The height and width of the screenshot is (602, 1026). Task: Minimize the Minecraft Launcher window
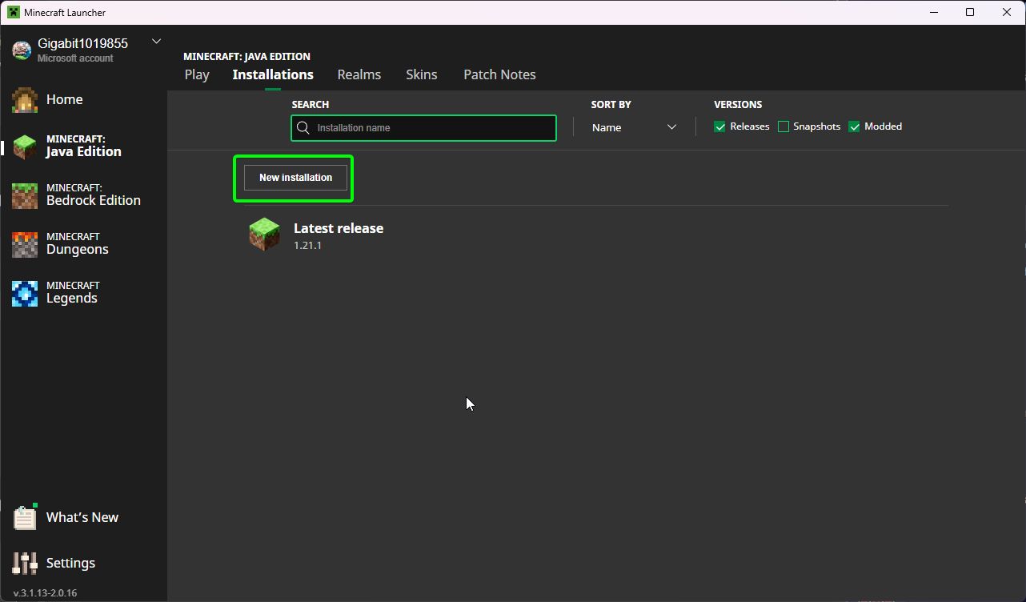point(934,12)
